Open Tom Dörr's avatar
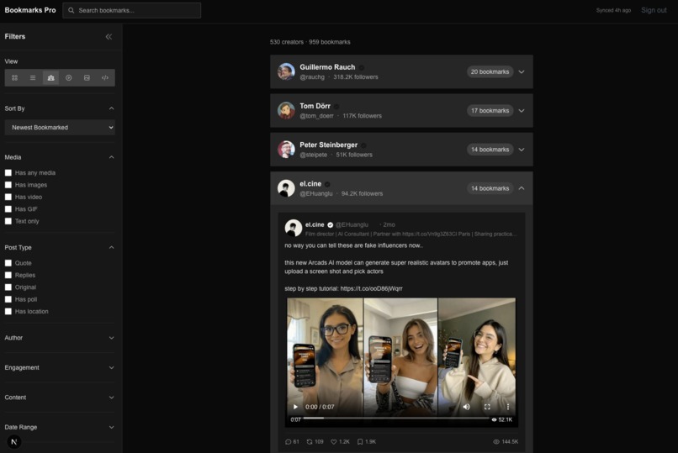The width and height of the screenshot is (678, 453). pos(286,111)
